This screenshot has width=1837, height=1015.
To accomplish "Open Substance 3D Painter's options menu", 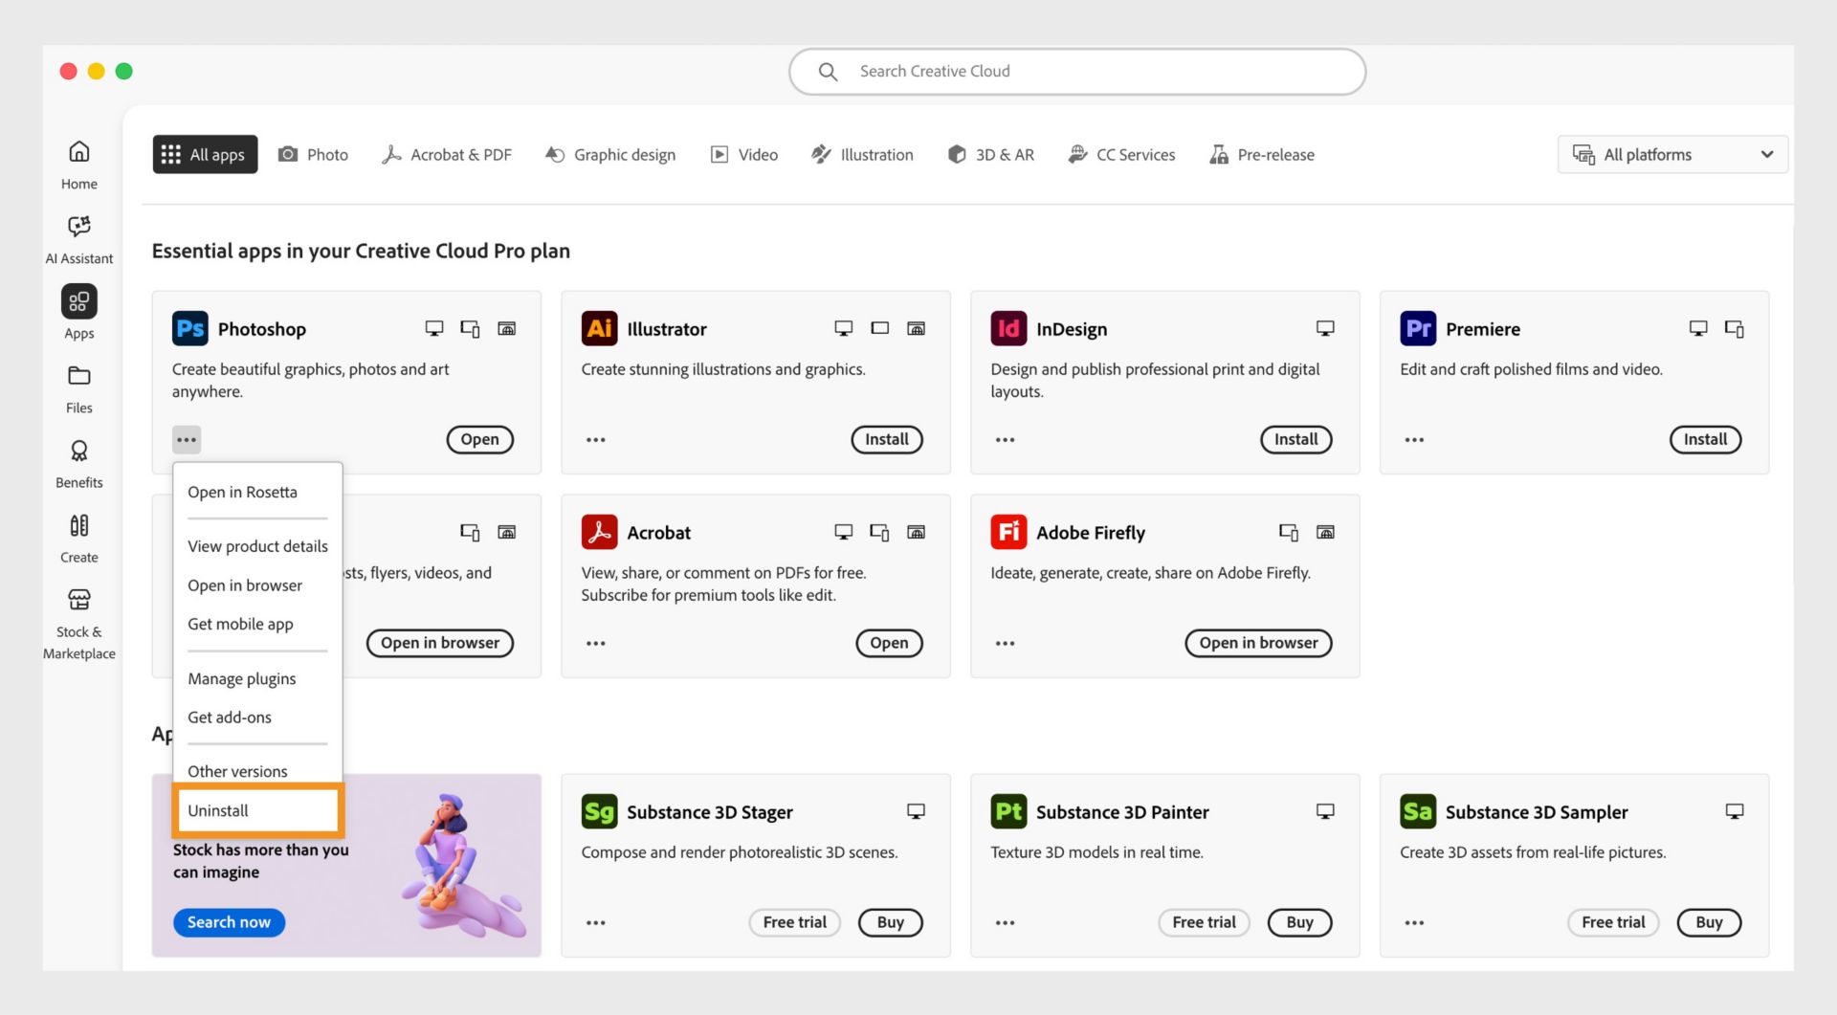I will click(1005, 923).
